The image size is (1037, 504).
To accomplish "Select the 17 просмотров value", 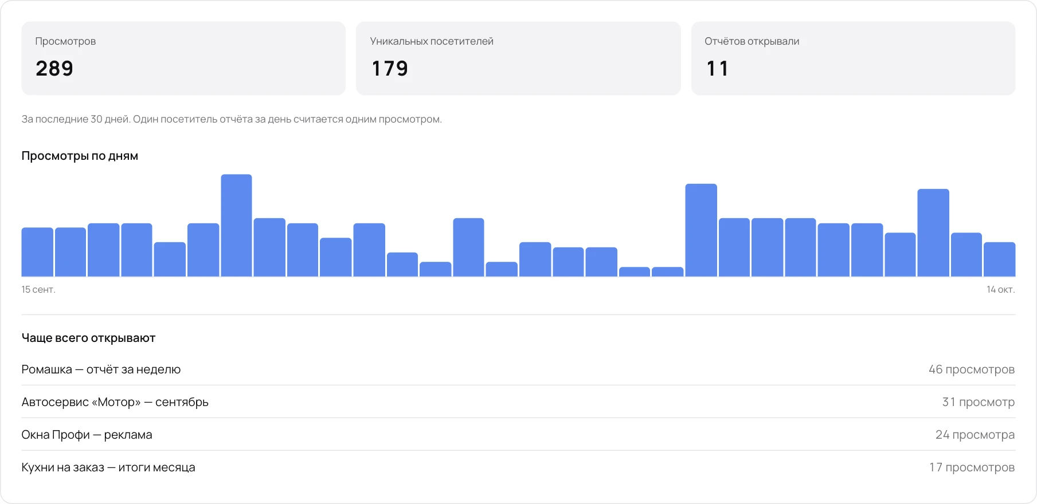I will coord(972,467).
